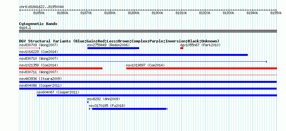The height and width of the screenshot is (131, 286).
Task: Open esv2759449 (Redon2006) label
Action: (108, 45)
